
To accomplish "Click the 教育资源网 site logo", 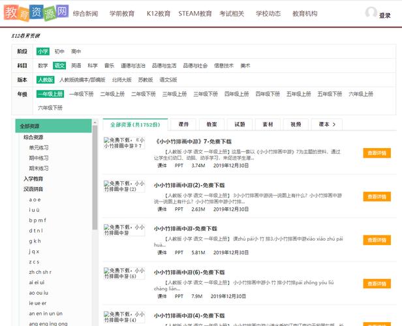I will tap(36, 12).
